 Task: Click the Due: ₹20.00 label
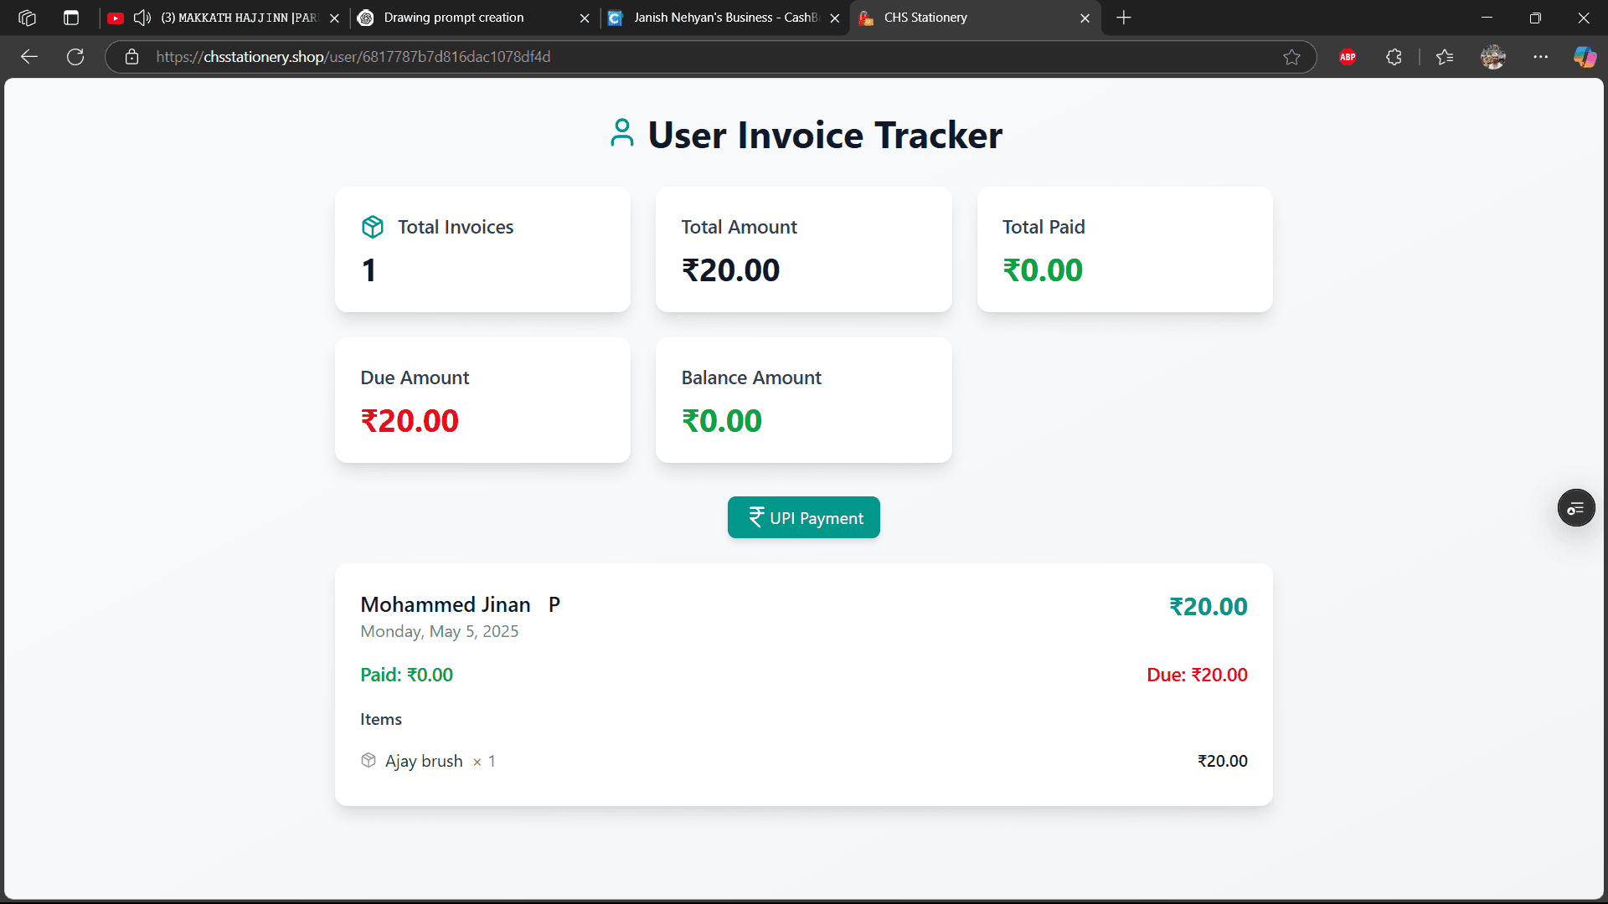1197,675
